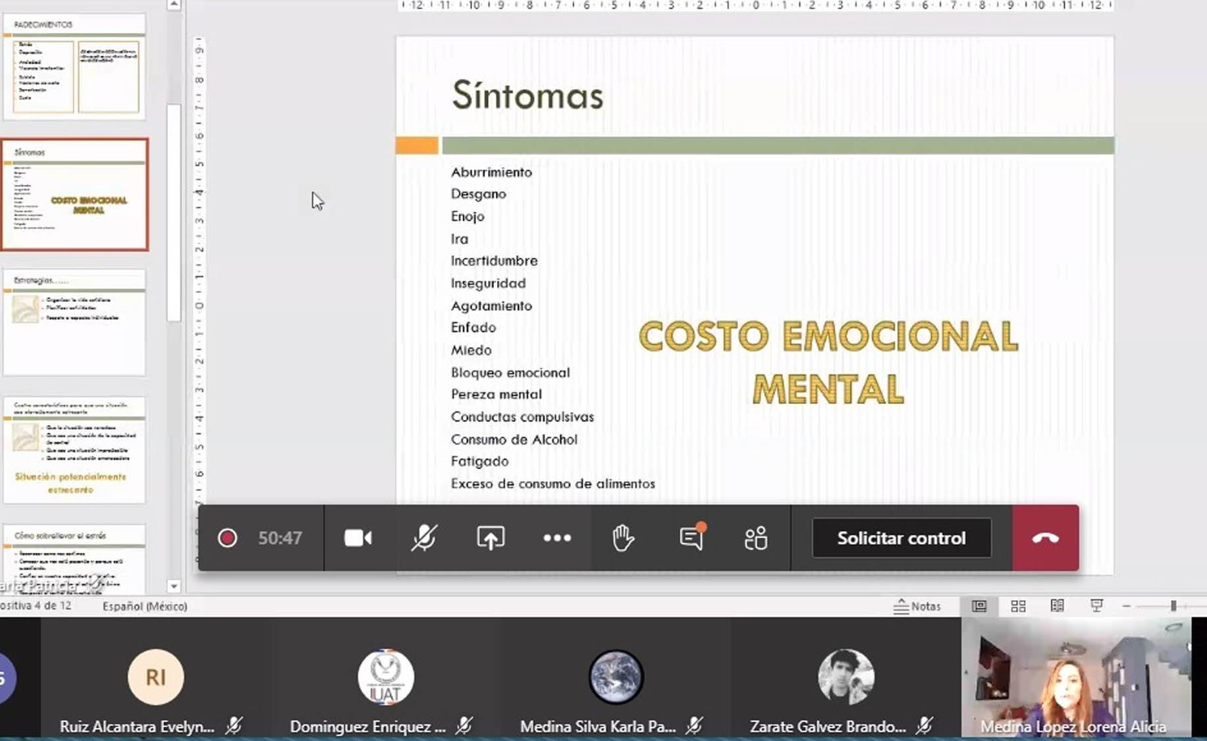This screenshot has width=1207, height=741.
Task: Click the Solicitar control button
Action: point(901,538)
